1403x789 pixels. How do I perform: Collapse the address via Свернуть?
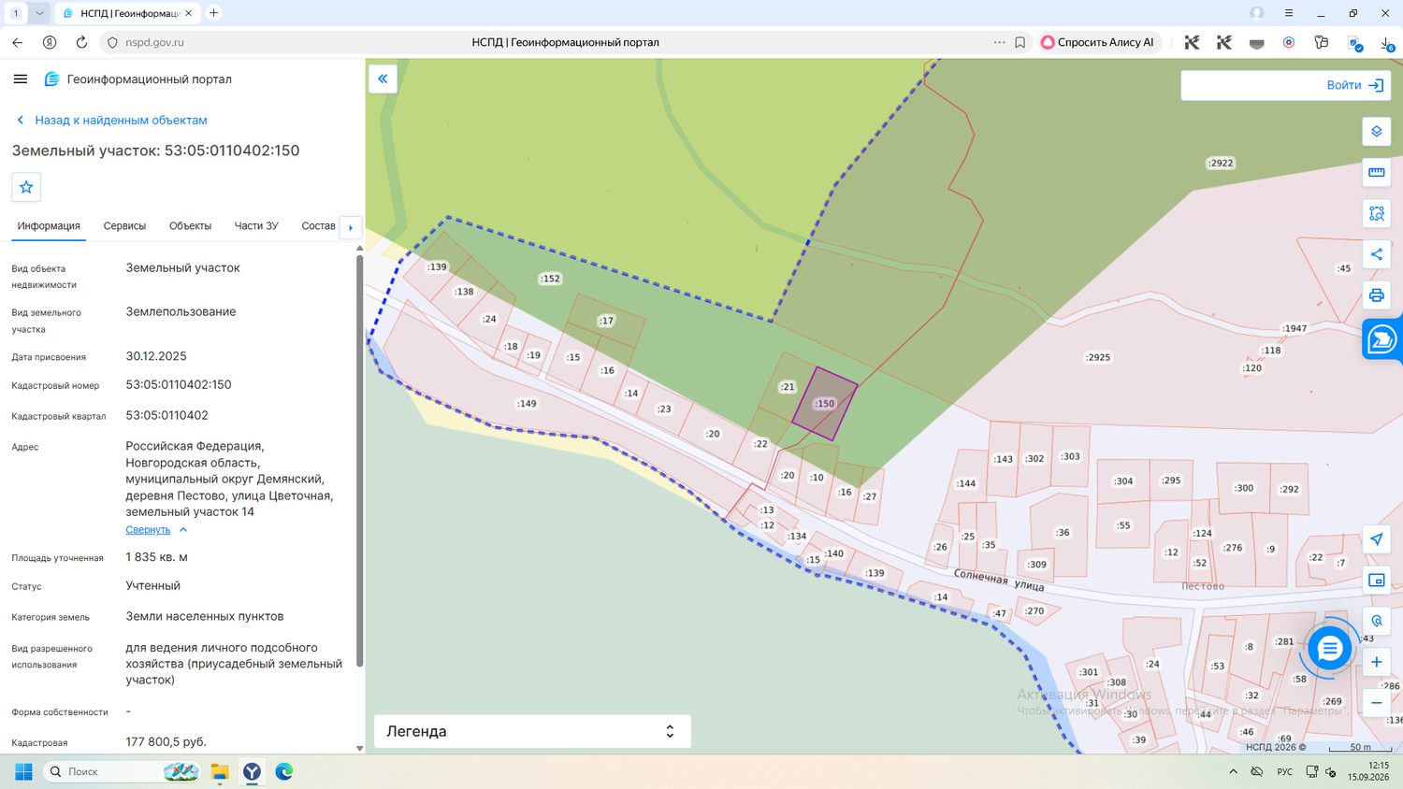(x=148, y=530)
